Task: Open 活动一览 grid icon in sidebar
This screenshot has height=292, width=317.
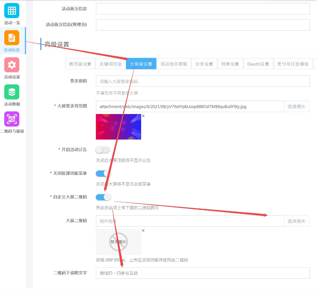Action: pyautogui.click(x=12, y=11)
